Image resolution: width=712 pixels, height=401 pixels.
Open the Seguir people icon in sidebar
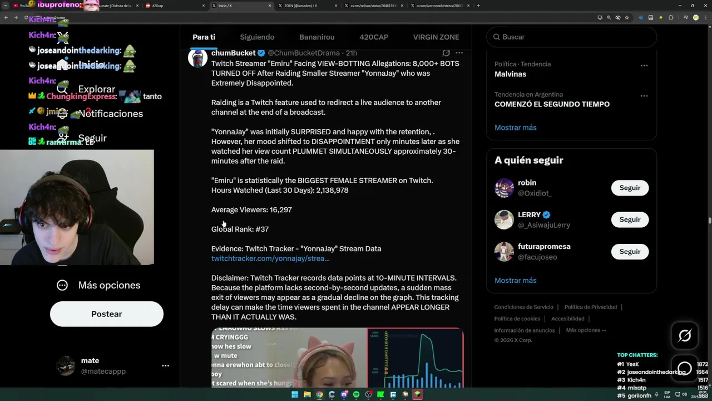(x=62, y=138)
